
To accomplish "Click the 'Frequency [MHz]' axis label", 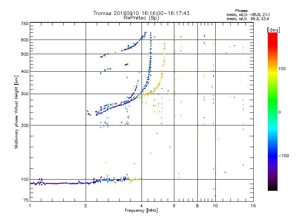I will (x=141, y=211).
